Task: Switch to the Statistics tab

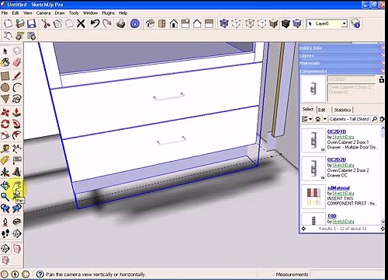Action: pyautogui.click(x=342, y=110)
